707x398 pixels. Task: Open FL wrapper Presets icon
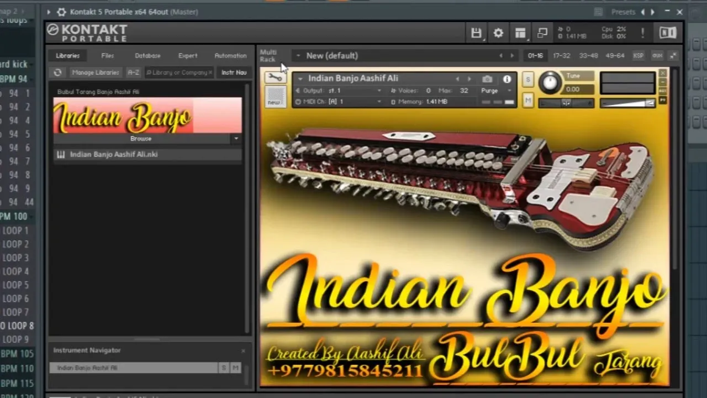(598, 12)
